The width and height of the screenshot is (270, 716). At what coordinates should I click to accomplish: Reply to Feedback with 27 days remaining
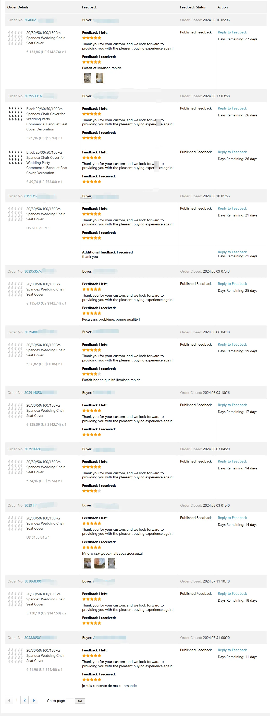coord(232,32)
